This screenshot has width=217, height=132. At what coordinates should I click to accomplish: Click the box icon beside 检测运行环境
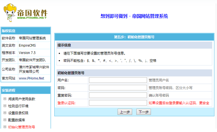5,106
